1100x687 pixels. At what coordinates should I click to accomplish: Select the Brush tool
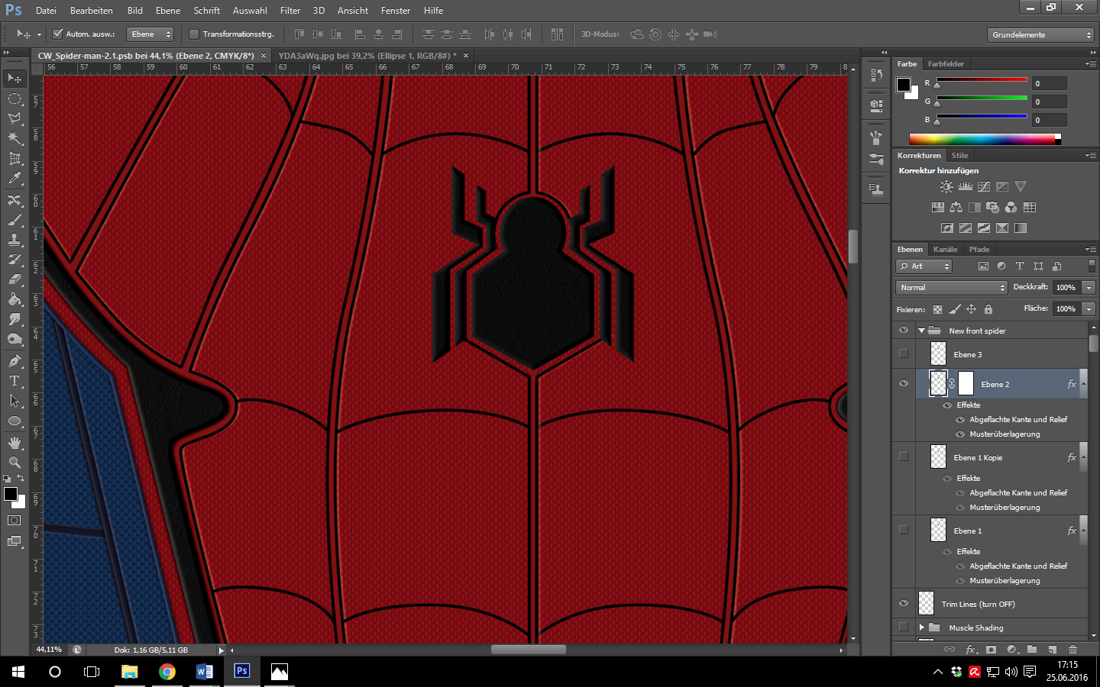(15, 220)
